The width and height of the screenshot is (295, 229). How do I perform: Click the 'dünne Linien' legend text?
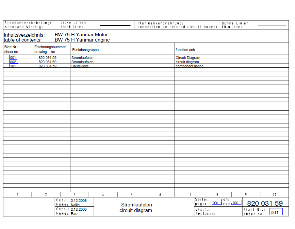pos(235,23)
